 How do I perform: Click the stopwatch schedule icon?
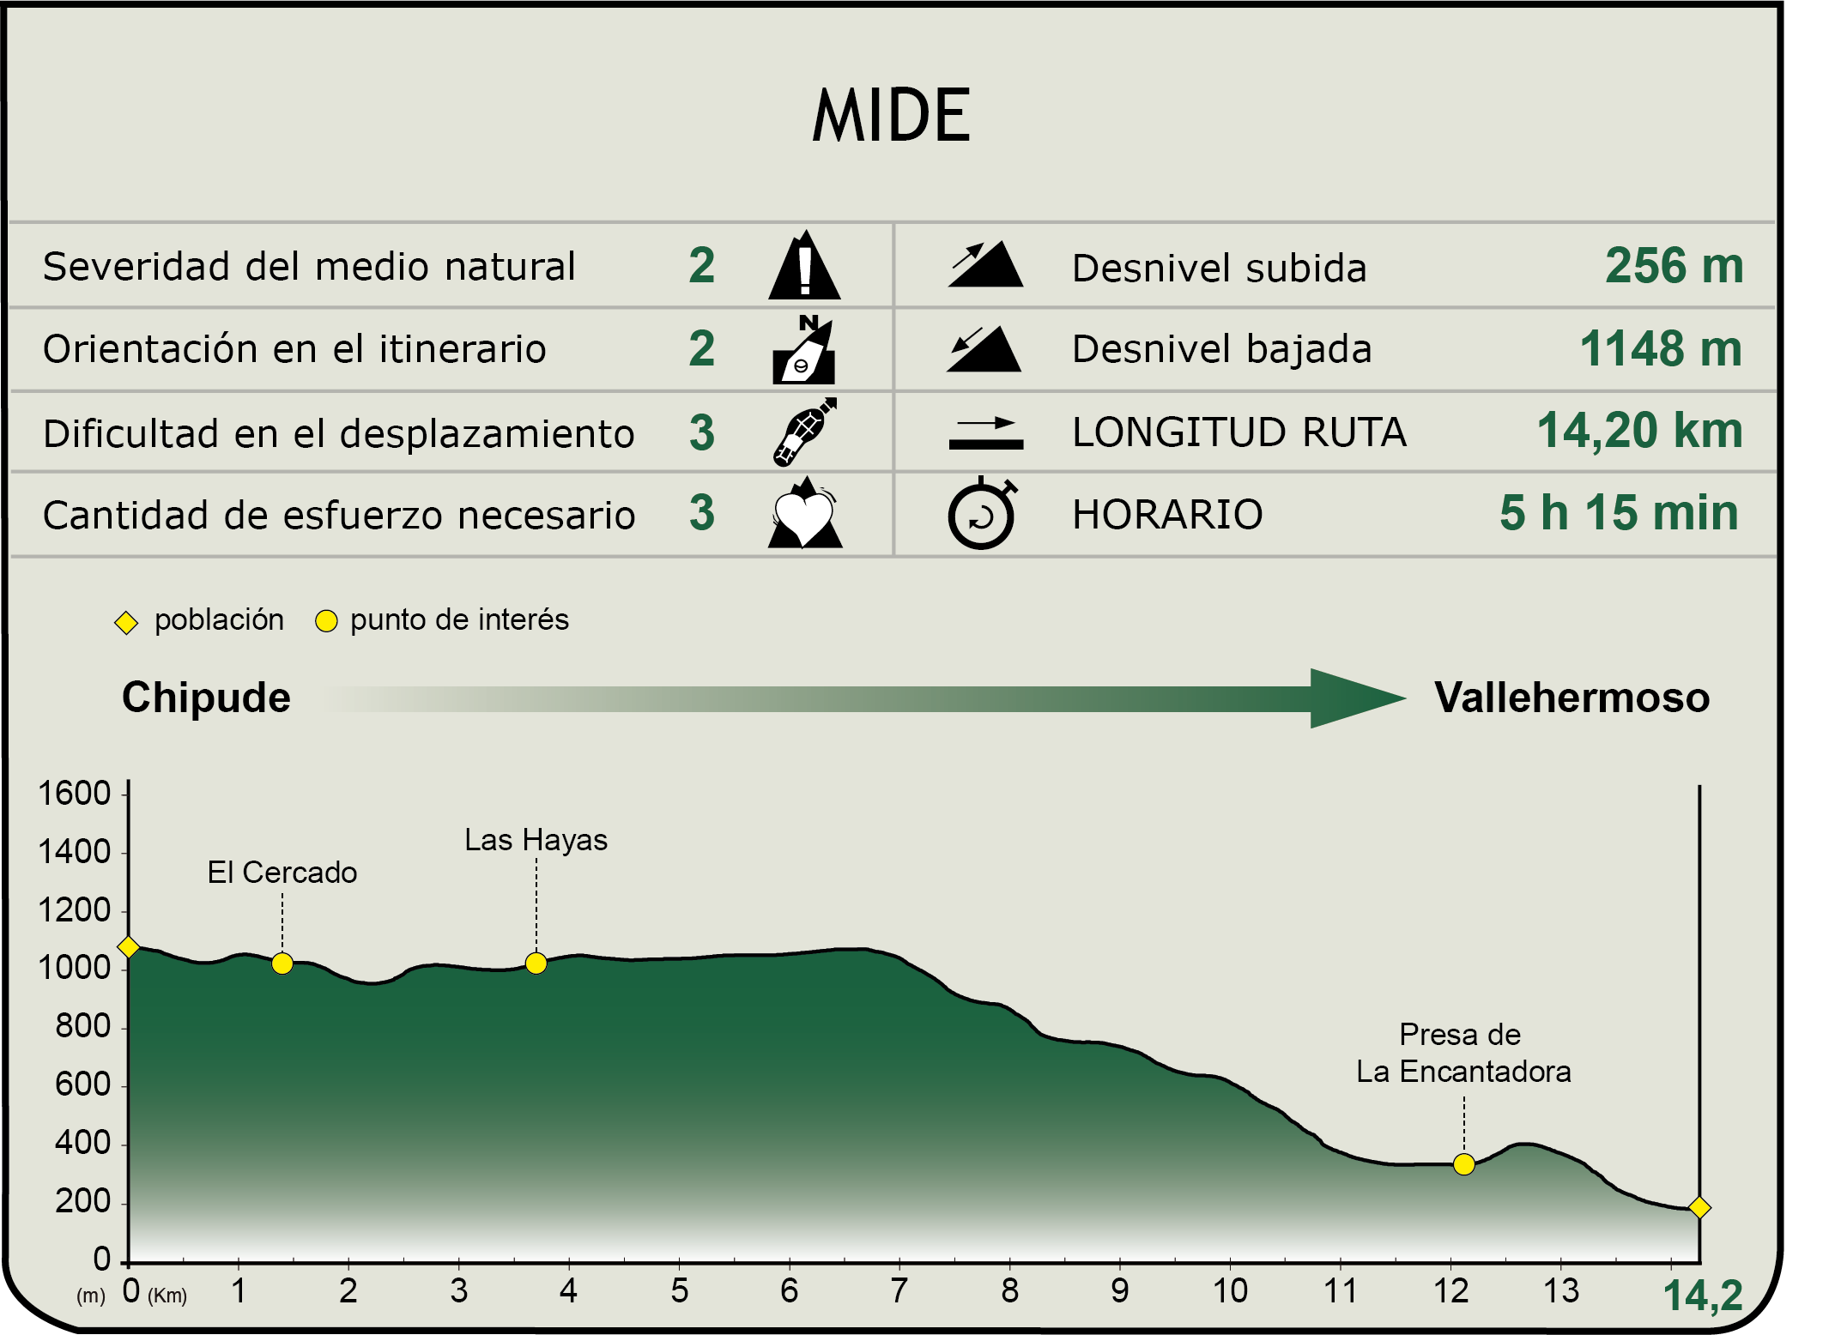(982, 513)
